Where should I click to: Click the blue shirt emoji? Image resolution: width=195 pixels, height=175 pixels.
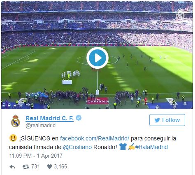123,147
